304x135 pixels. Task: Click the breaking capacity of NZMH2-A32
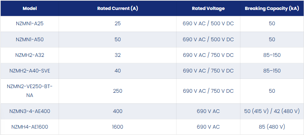[272, 55]
